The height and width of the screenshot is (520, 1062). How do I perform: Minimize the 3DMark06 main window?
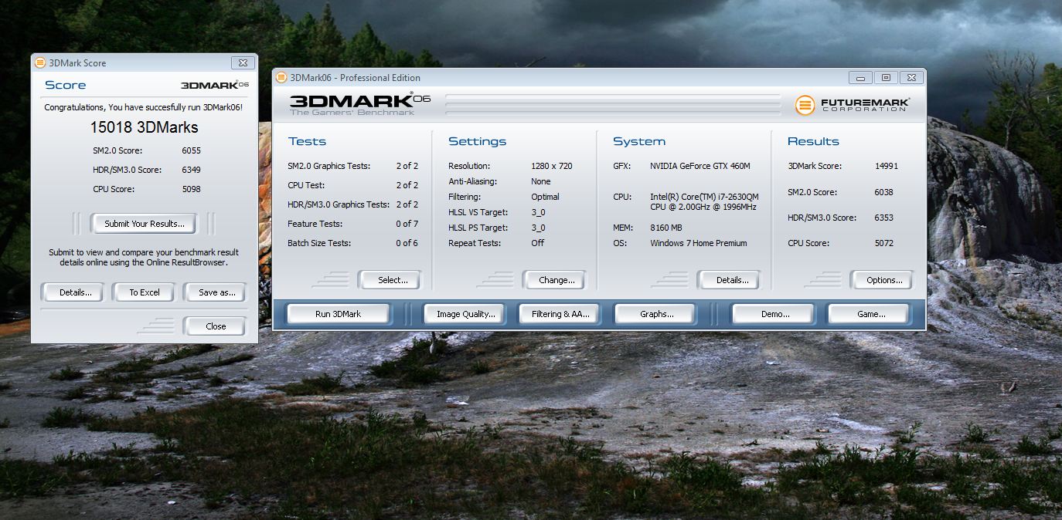[x=860, y=77]
